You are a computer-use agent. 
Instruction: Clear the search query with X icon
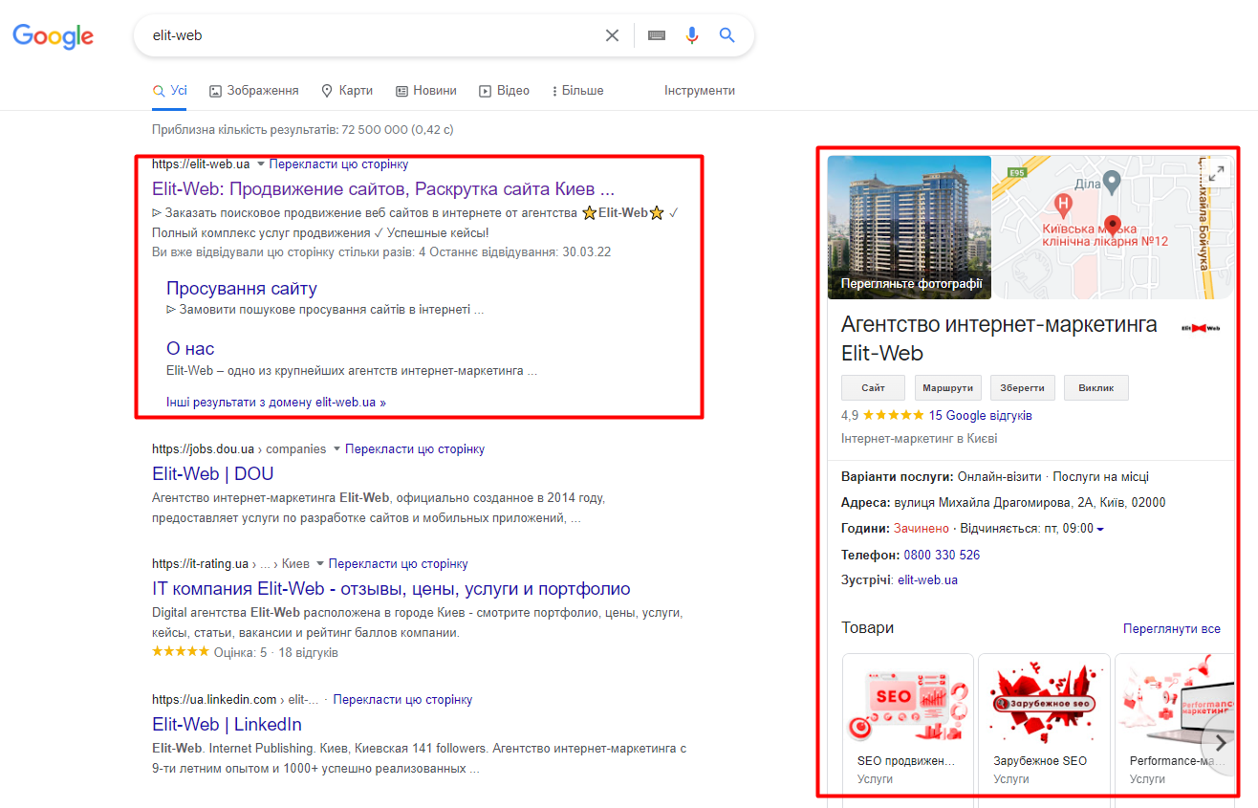click(x=612, y=35)
